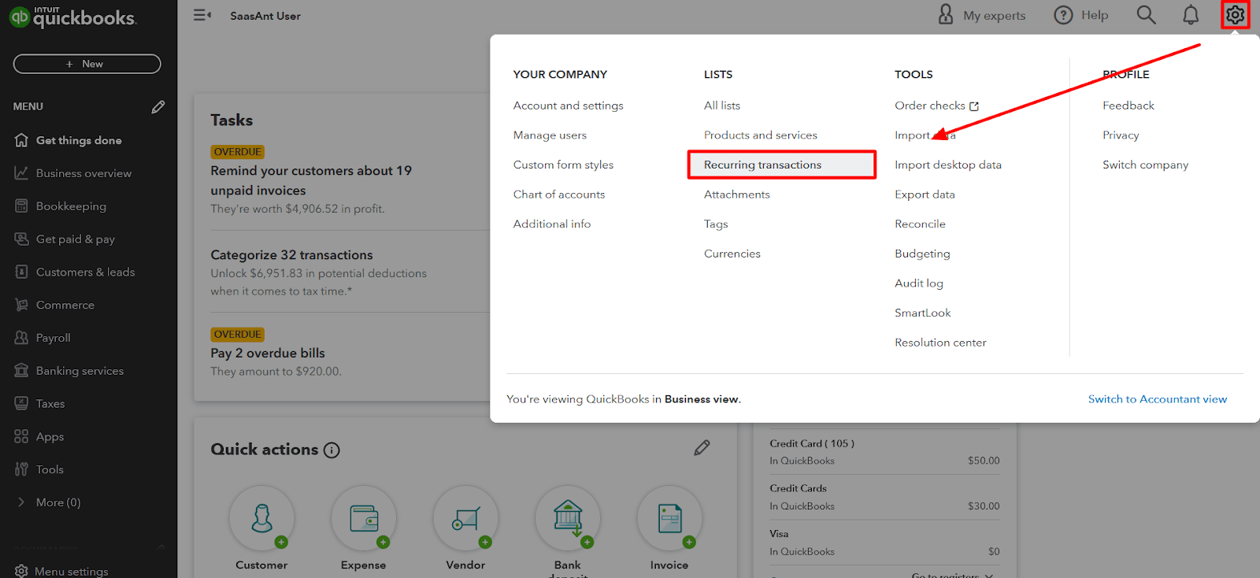
Task: Edit the menu with the pencil icon
Action: pyautogui.click(x=158, y=106)
